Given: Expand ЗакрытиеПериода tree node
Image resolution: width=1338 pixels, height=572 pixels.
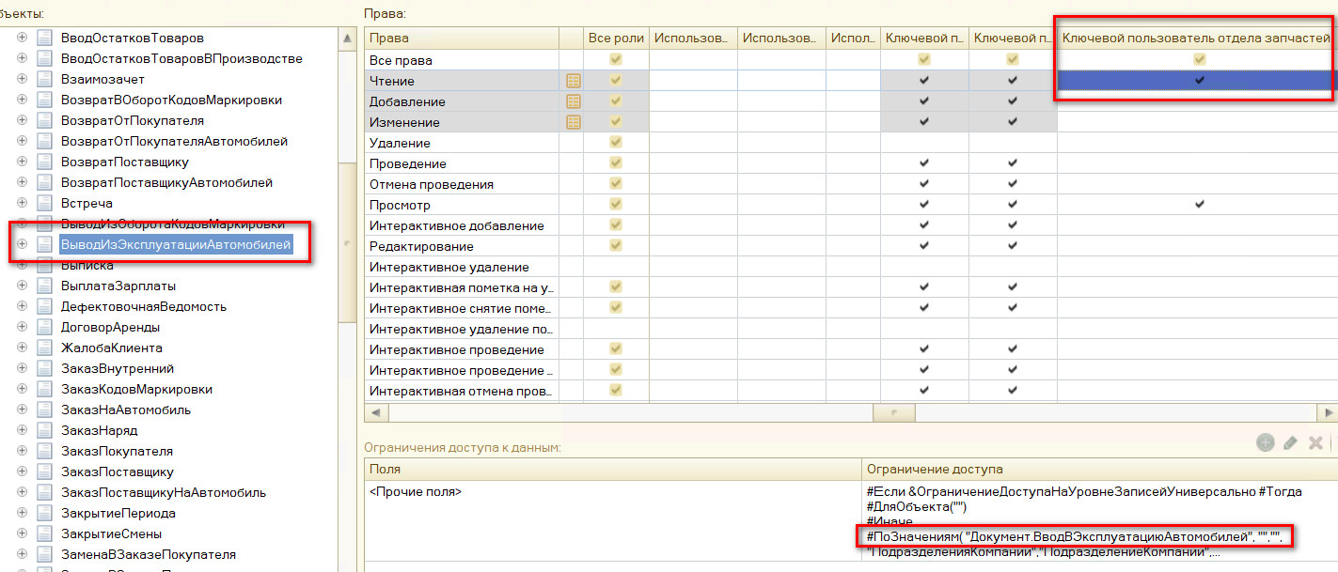Looking at the screenshot, I should [x=22, y=513].
